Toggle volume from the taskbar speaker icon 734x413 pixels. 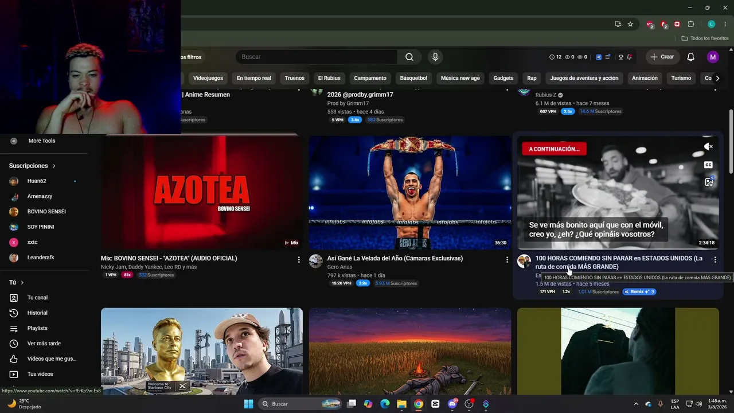699,404
